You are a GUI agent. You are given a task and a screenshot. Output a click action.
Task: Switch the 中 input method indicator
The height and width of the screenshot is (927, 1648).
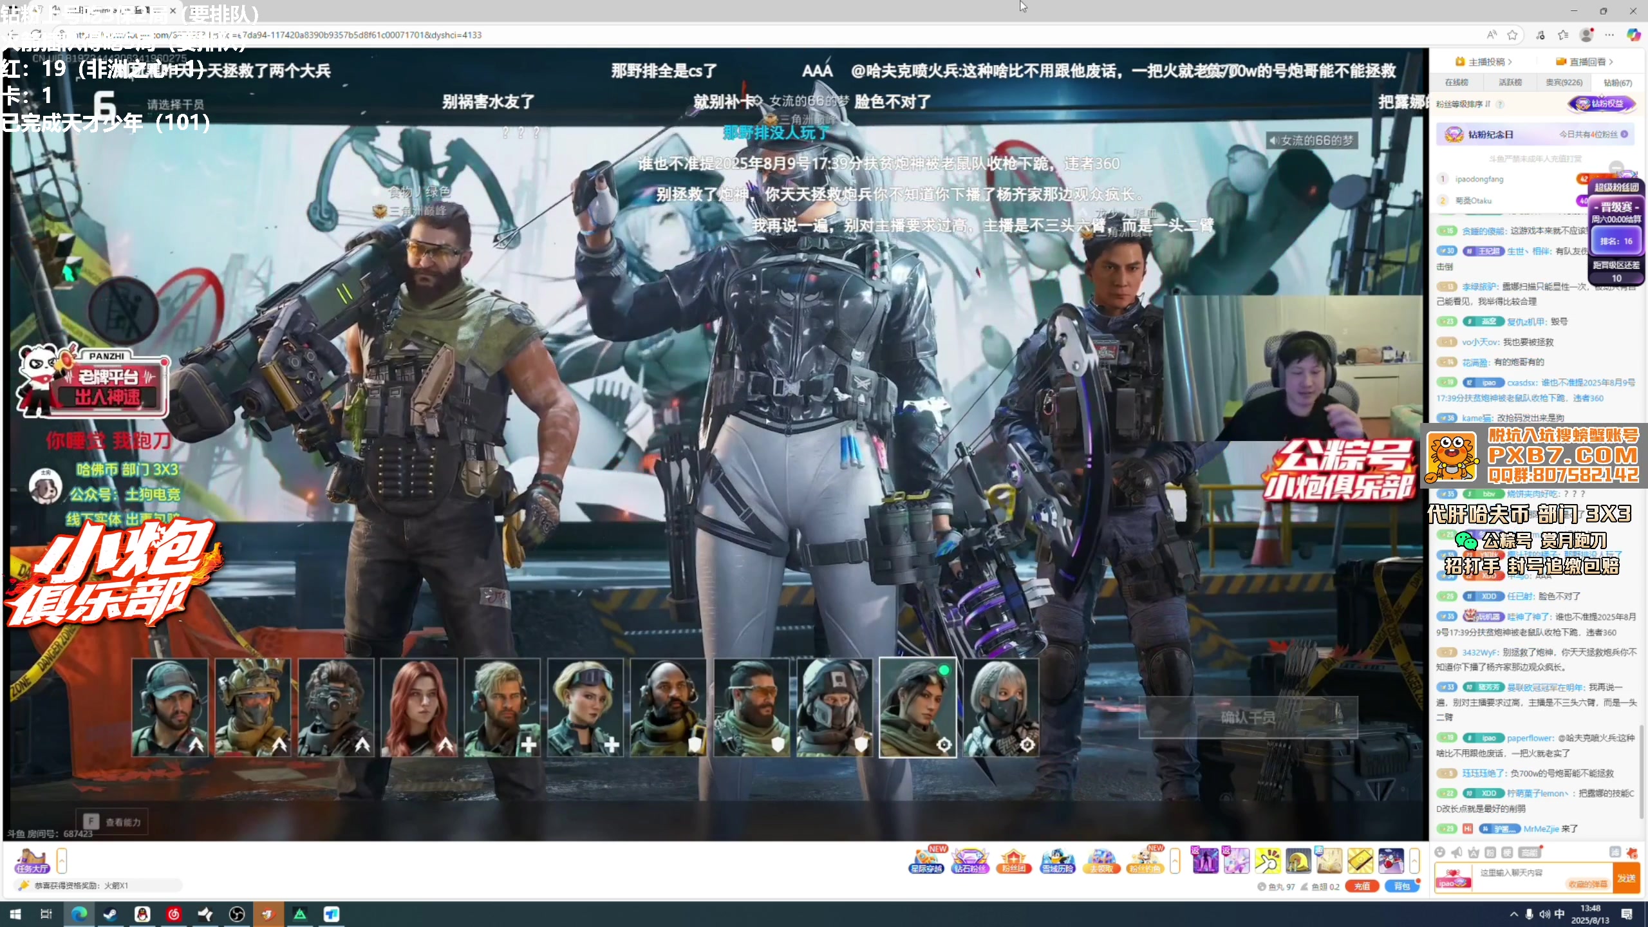tap(1559, 914)
